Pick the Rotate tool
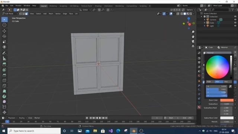238x134 pixels. click(x=4, y=36)
